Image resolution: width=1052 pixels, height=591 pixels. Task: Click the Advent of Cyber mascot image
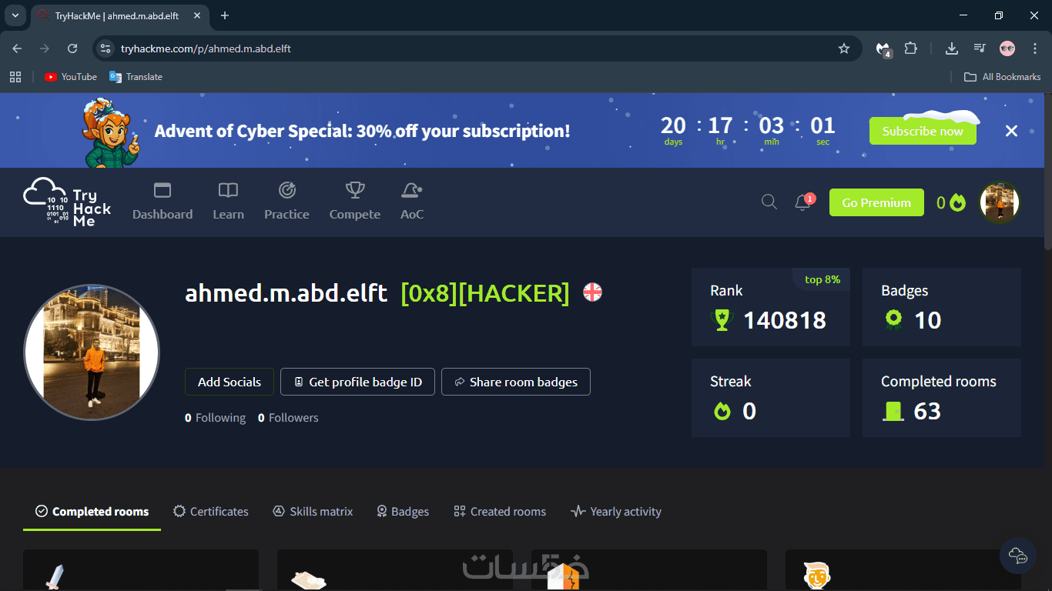click(112, 132)
